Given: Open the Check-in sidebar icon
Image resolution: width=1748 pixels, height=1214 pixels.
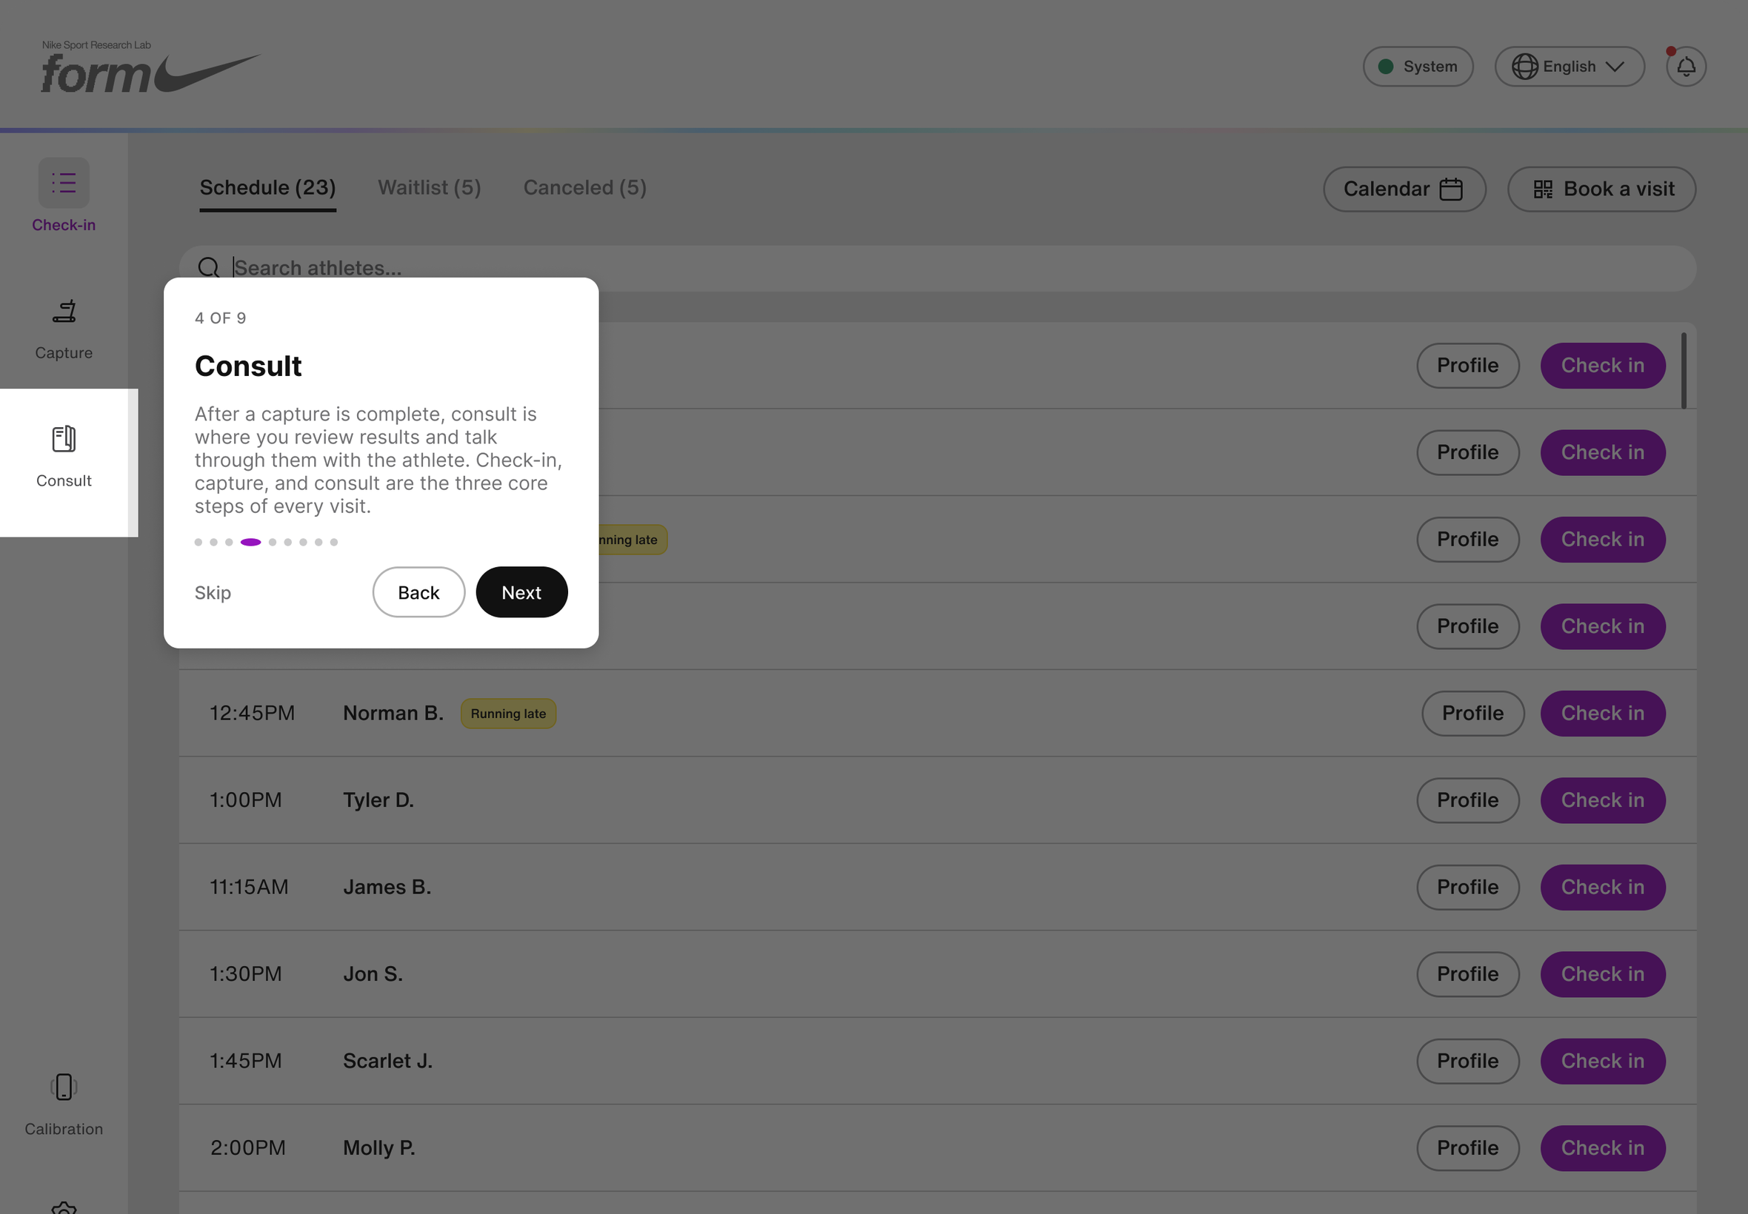Looking at the screenshot, I should [x=64, y=183].
